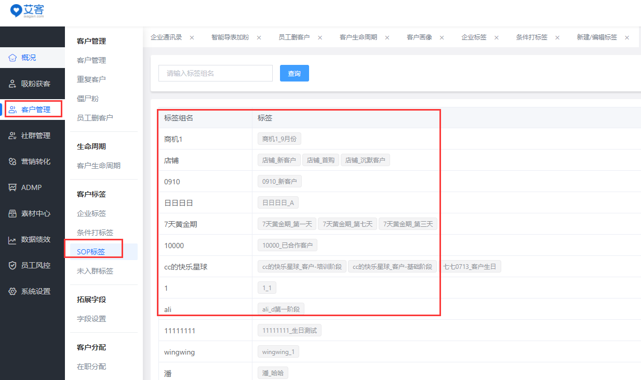The width and height of the screenshot is (641, 380).
Task: Open 素材中心 sidebar icon
Action: coord(12,213)
